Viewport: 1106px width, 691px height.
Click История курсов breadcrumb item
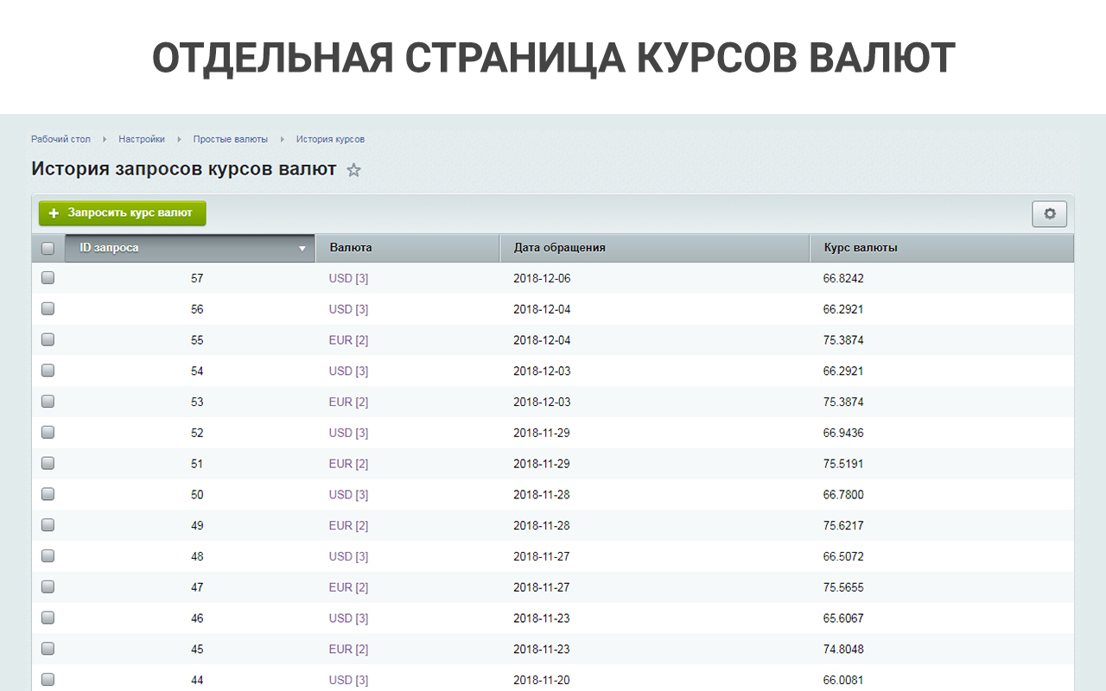click(330, 139)
